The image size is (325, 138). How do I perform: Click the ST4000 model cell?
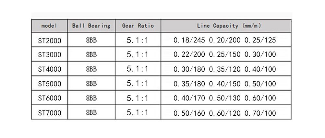point(49,69)
